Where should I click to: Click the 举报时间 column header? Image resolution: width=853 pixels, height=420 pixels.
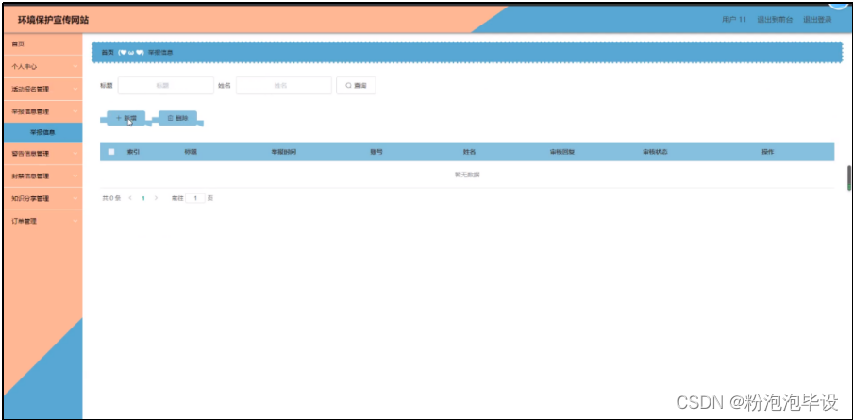[x=284, y=152]
